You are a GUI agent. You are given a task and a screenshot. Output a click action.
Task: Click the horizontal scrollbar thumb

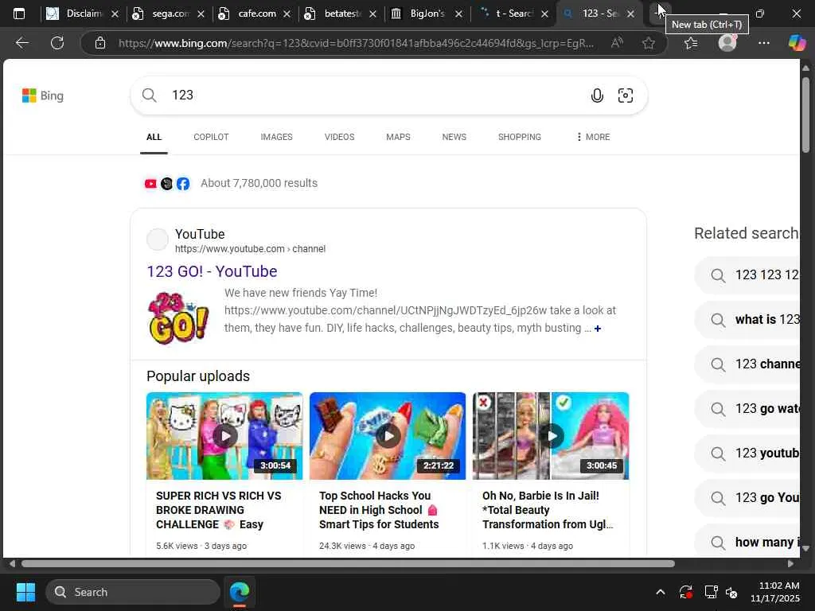(x=349, y=564)
